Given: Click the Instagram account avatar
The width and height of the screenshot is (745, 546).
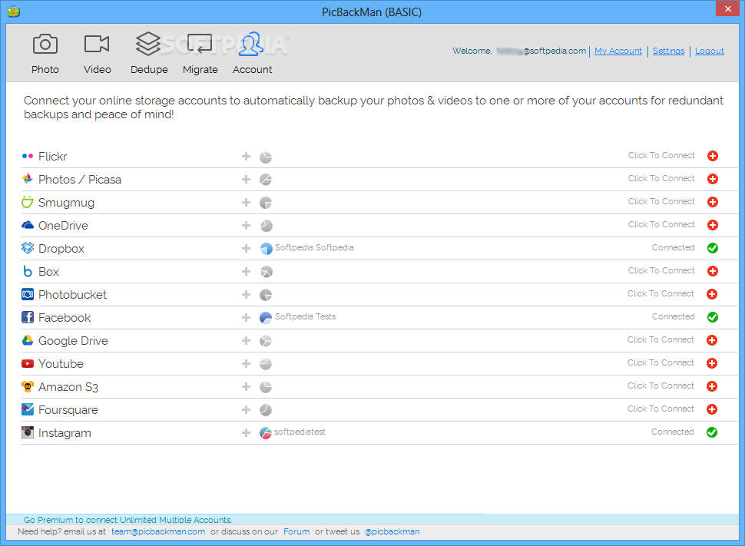Looking at the screenshot, I should click(x=266, y=433).
